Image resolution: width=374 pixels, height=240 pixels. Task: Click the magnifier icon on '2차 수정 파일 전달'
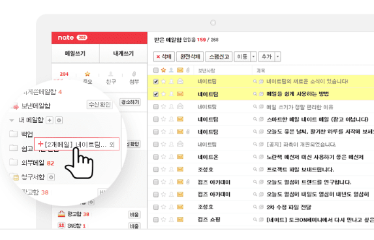pyautogui.click(x=255, y=207)
